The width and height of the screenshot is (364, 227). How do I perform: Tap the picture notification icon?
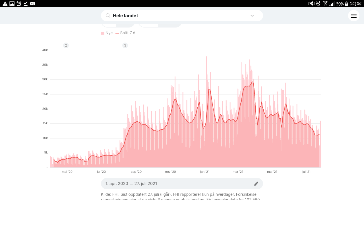click(x=12, y=3)
